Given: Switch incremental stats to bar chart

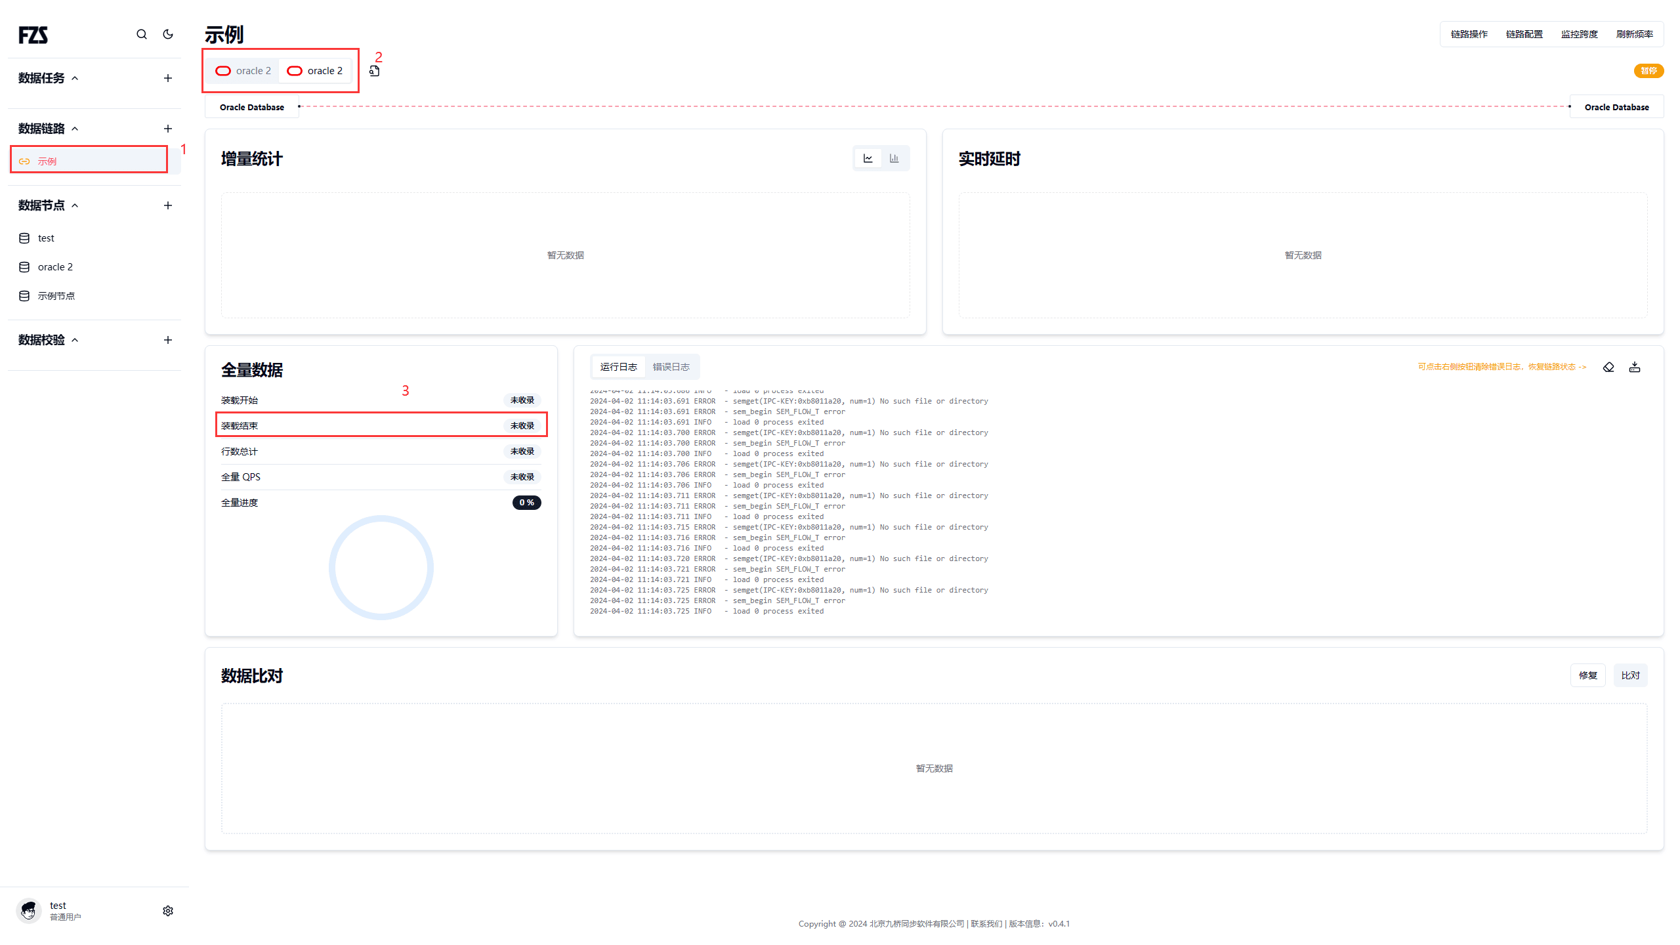Looking at the screenshot, I should coord(894,158).
